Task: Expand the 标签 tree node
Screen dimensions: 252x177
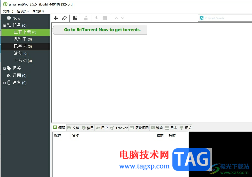Action: [x=4, y=69]
